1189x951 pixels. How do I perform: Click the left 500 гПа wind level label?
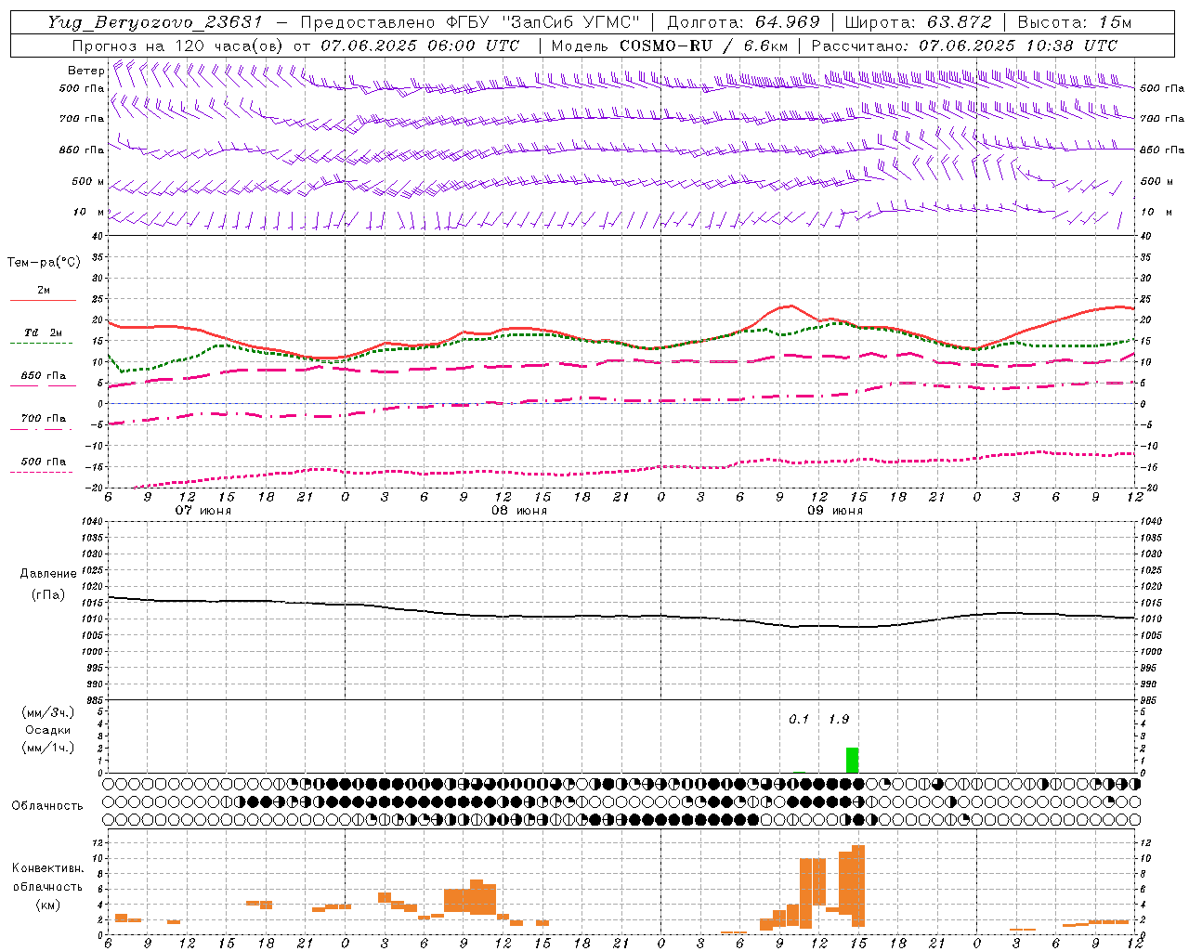[x=82, y=88]
